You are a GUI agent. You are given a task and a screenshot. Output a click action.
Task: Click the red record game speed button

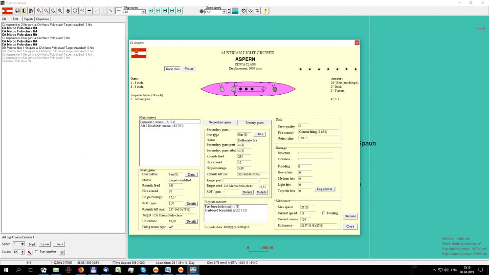click(201, 12)
